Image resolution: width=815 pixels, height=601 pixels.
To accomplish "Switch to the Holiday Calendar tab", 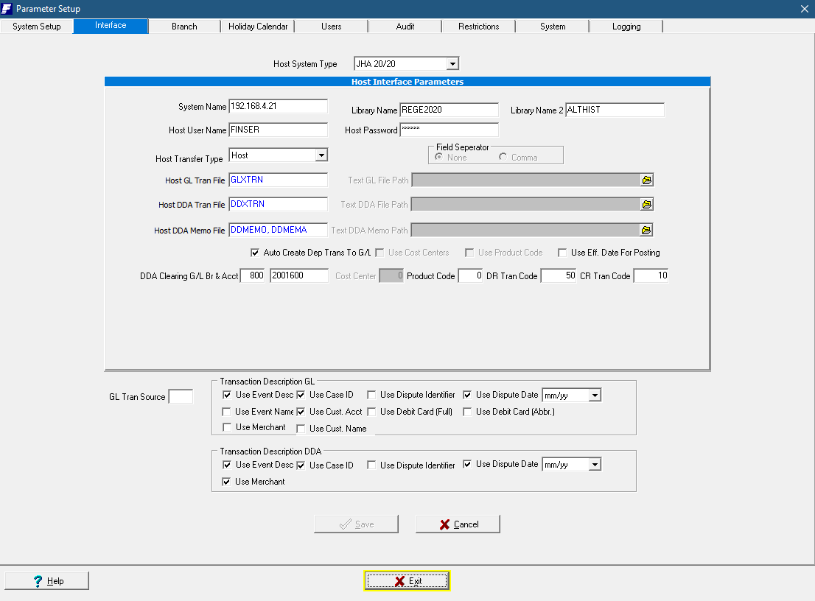I will click(257, 27).
